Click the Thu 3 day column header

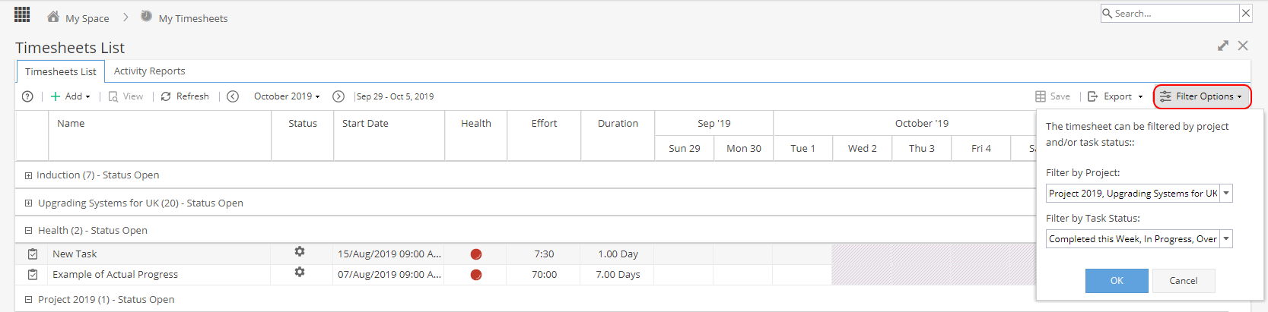pos(922,148)
